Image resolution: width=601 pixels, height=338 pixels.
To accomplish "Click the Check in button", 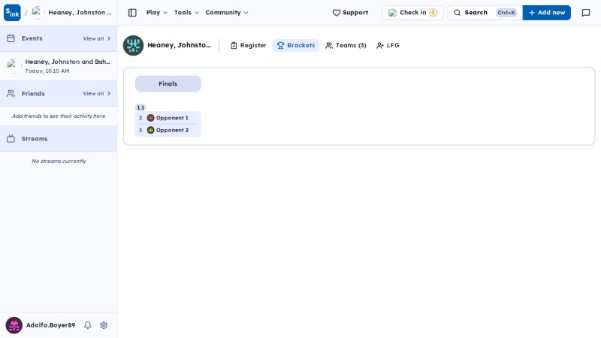I will point(412,13).
